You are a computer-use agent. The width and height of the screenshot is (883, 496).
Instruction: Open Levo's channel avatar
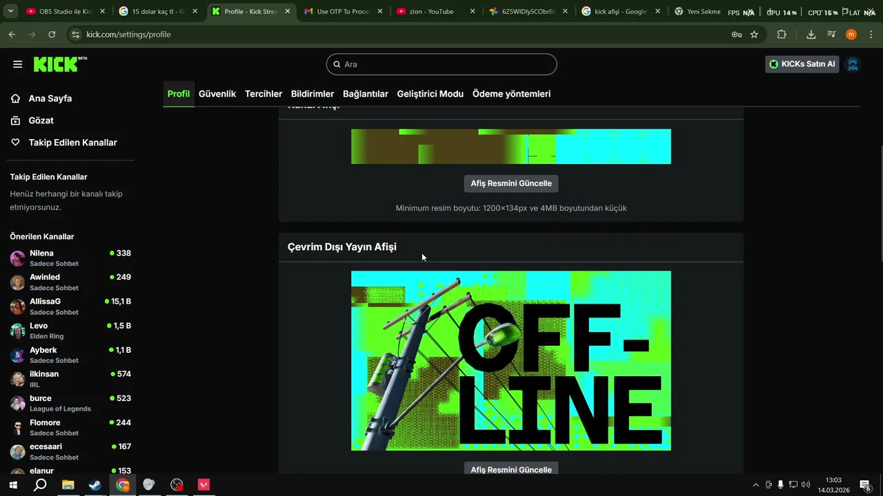click(x=18, y=331)
